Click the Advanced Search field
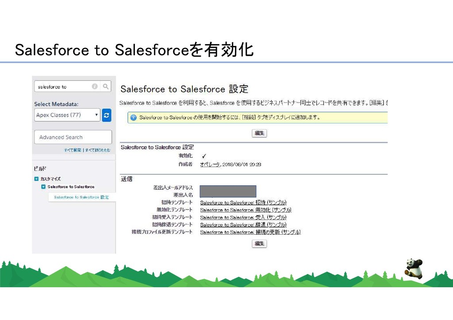The image size is (453, 320). 73,137
